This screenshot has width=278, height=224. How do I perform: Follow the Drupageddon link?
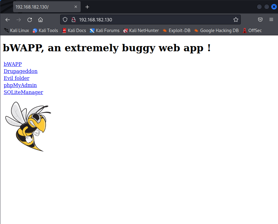coord(20,71)
